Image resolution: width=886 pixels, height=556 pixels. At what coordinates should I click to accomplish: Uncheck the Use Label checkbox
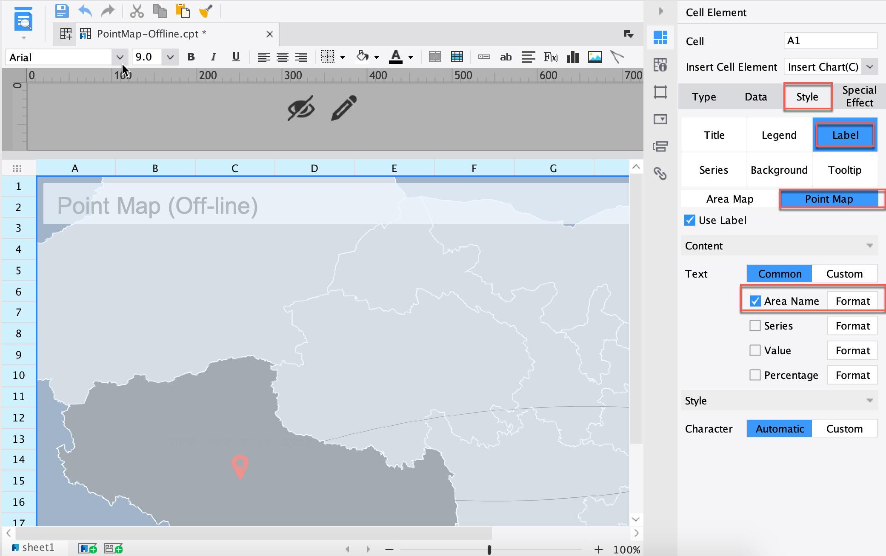(690, 220)
